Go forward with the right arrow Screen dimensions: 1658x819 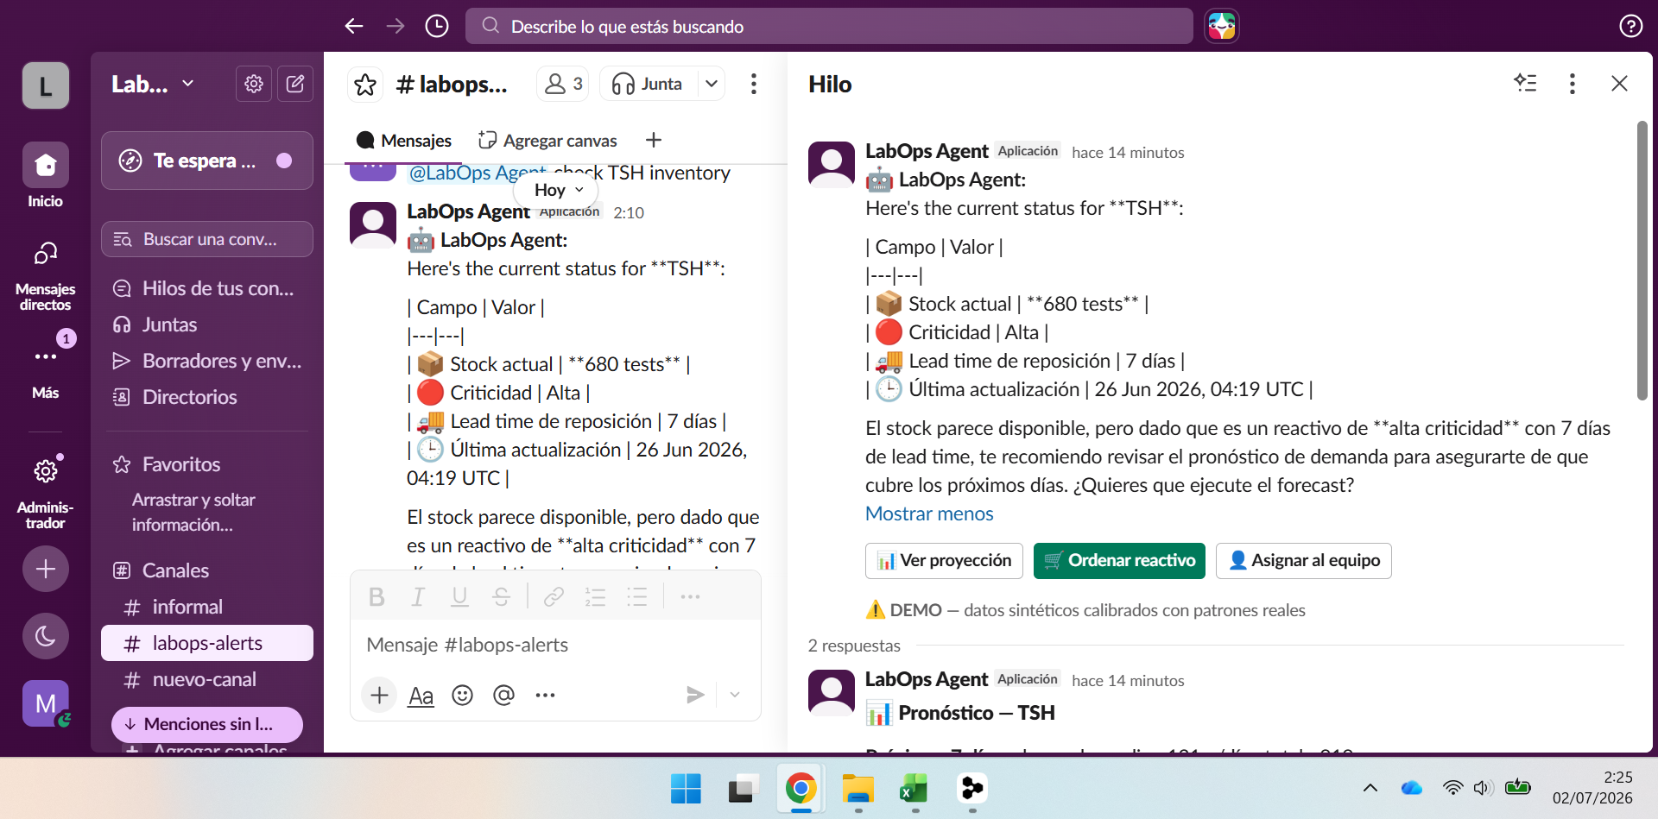pos(396,26)
